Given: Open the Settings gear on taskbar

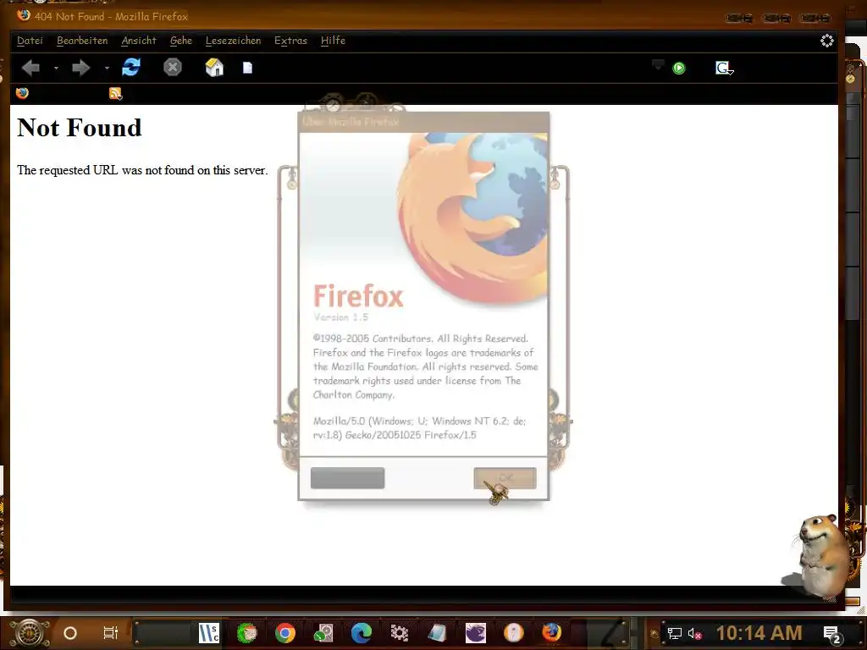Looking at the screenshot, I should tap(400, 633).
